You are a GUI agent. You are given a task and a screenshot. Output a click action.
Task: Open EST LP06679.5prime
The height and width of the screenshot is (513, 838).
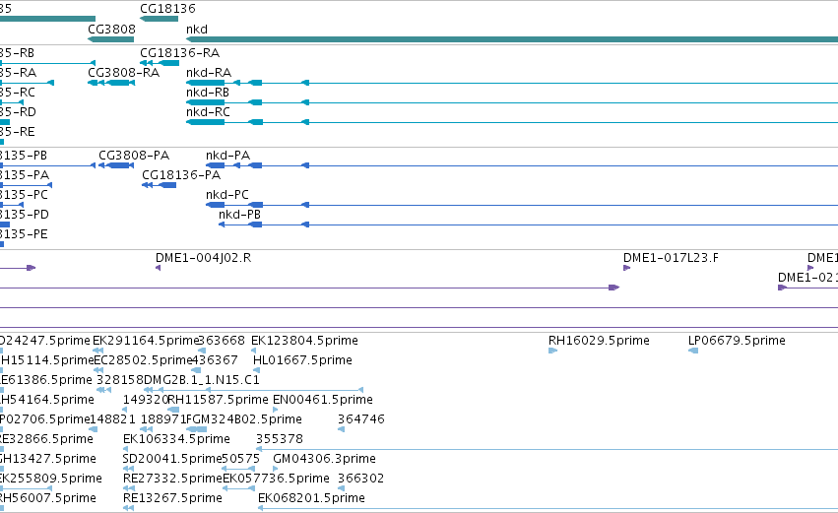click(737, 341)
